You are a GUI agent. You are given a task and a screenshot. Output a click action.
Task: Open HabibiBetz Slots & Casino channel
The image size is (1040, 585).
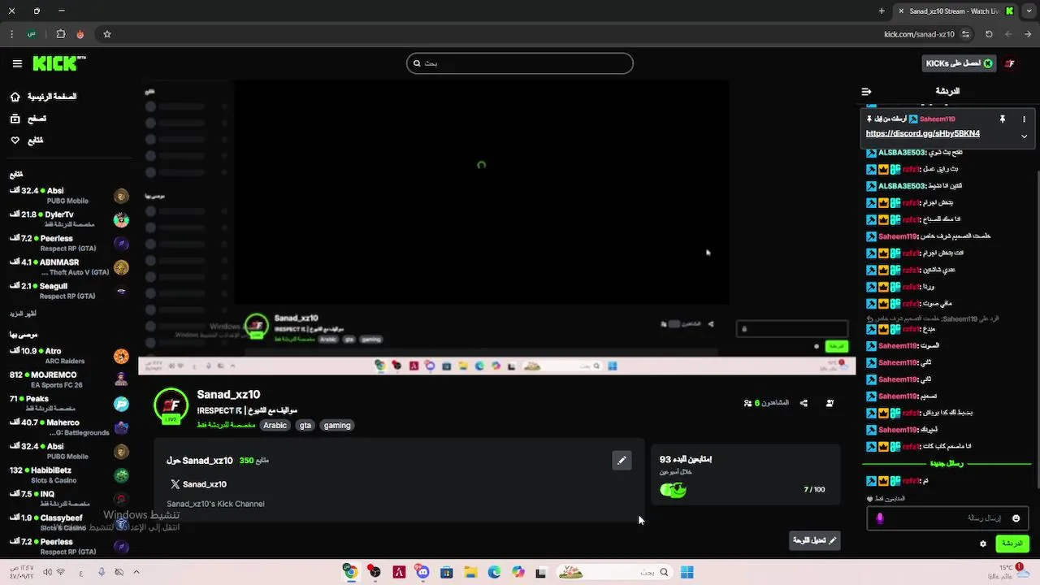coord(68,475)
